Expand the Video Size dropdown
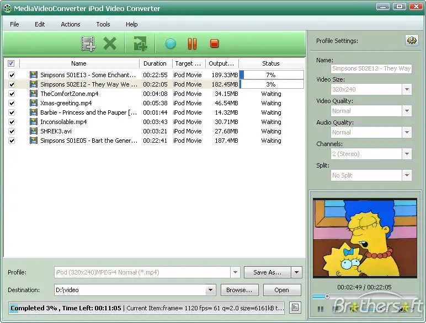 click(x=407, y=90)
